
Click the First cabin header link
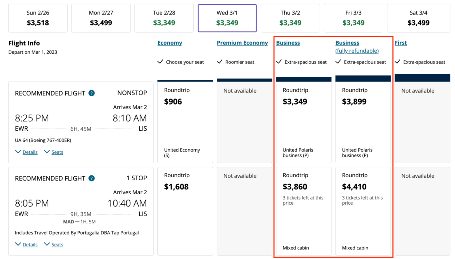click(x=401, y=43)
